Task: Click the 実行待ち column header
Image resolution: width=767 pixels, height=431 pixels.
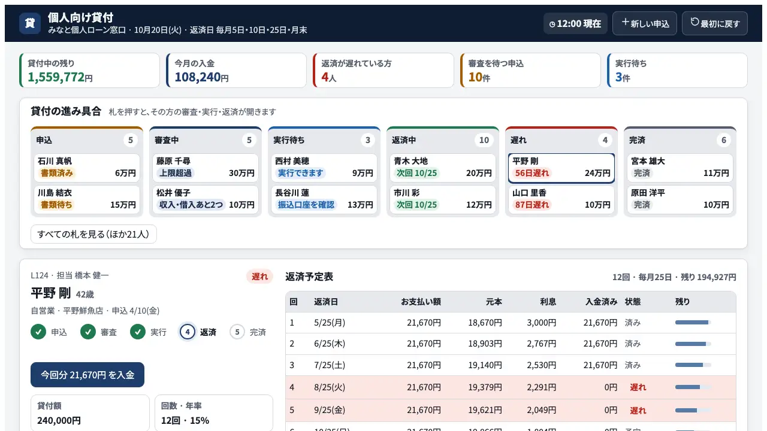Action: [324, 140]
